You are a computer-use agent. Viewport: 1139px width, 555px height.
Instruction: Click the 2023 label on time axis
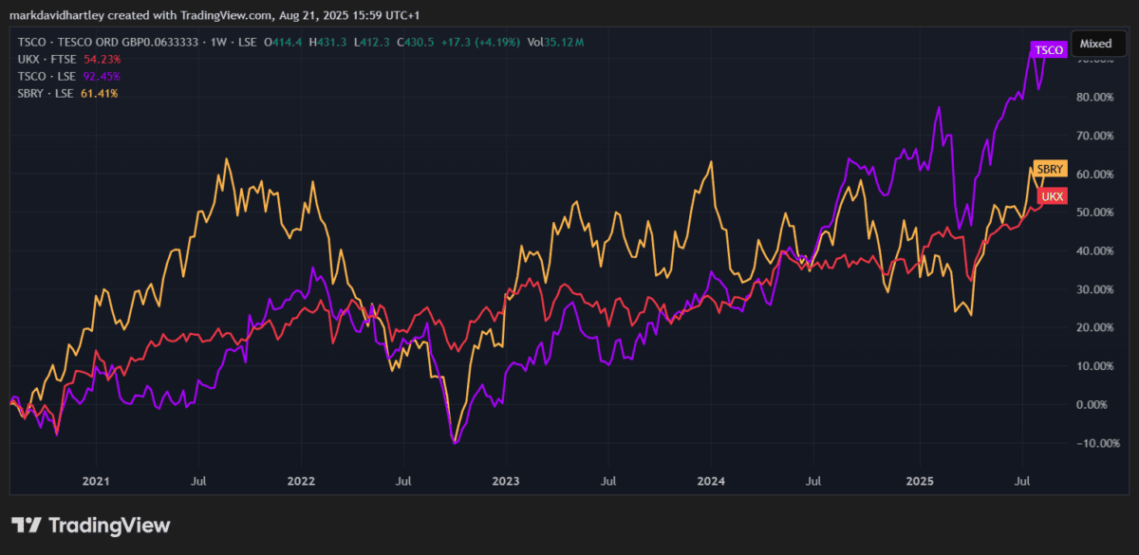(506, 481)
